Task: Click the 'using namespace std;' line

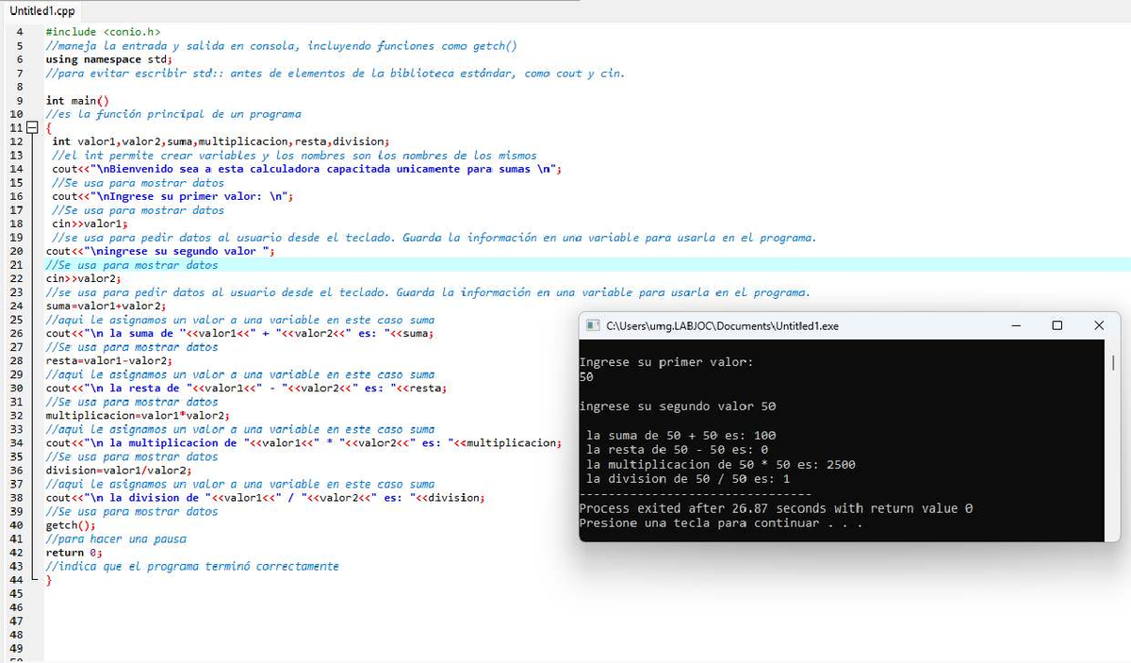Action: pyautogui.click(x=108, y=59)
